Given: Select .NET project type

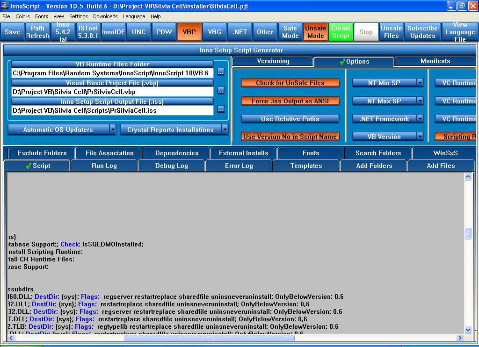Looking at the screenshot, I should tap(240, 32).
